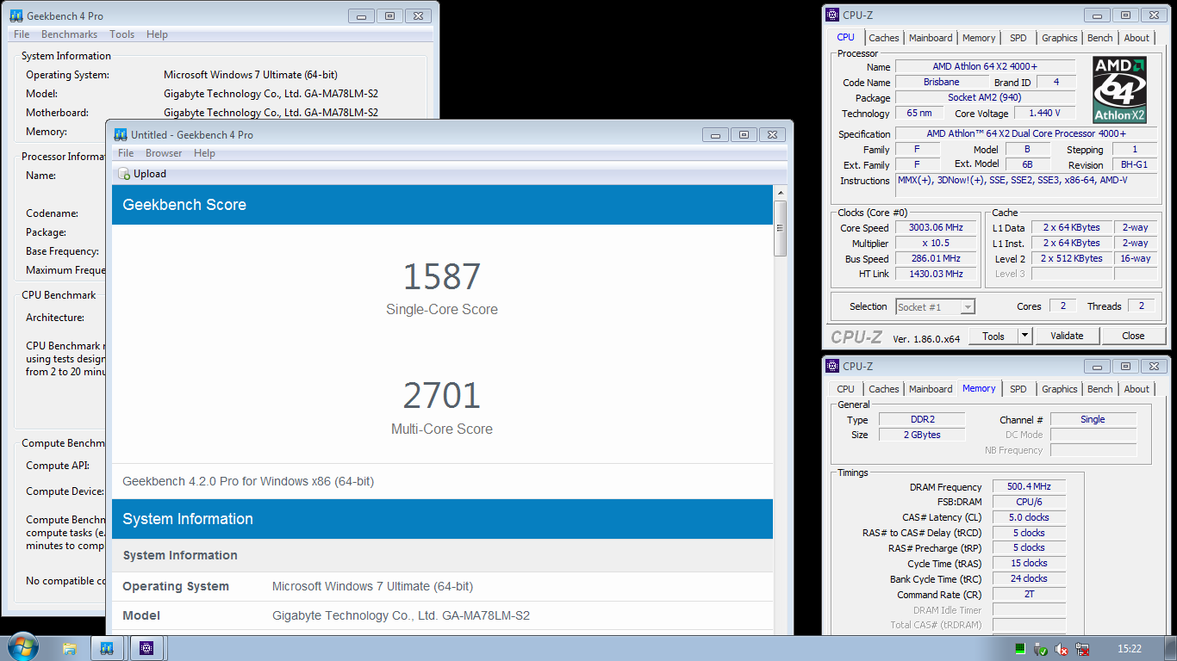Switch to Caches tab in lower CPU-Z
This screenshot has height=661, width=1177.
click(x=884, y=389)
